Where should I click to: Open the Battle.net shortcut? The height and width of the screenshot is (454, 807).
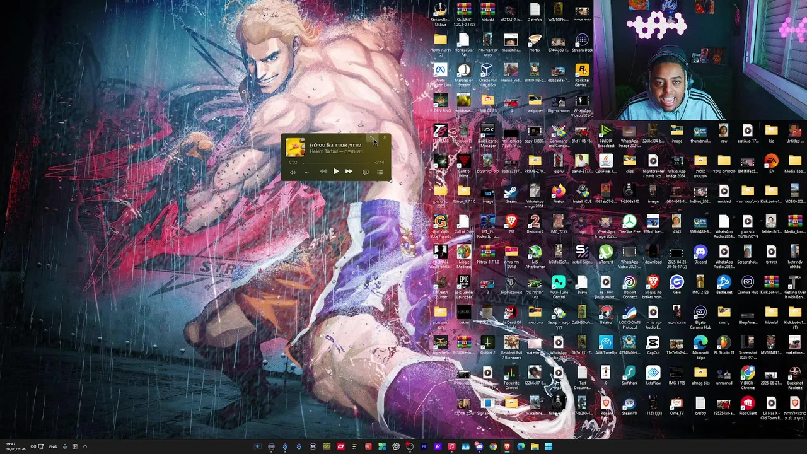724,286
